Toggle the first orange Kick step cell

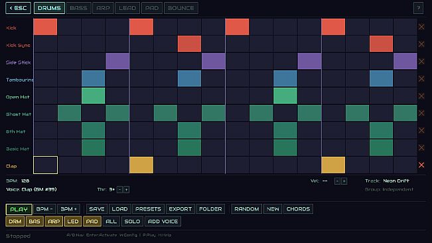pyautogui.click(x=45, y=27)
